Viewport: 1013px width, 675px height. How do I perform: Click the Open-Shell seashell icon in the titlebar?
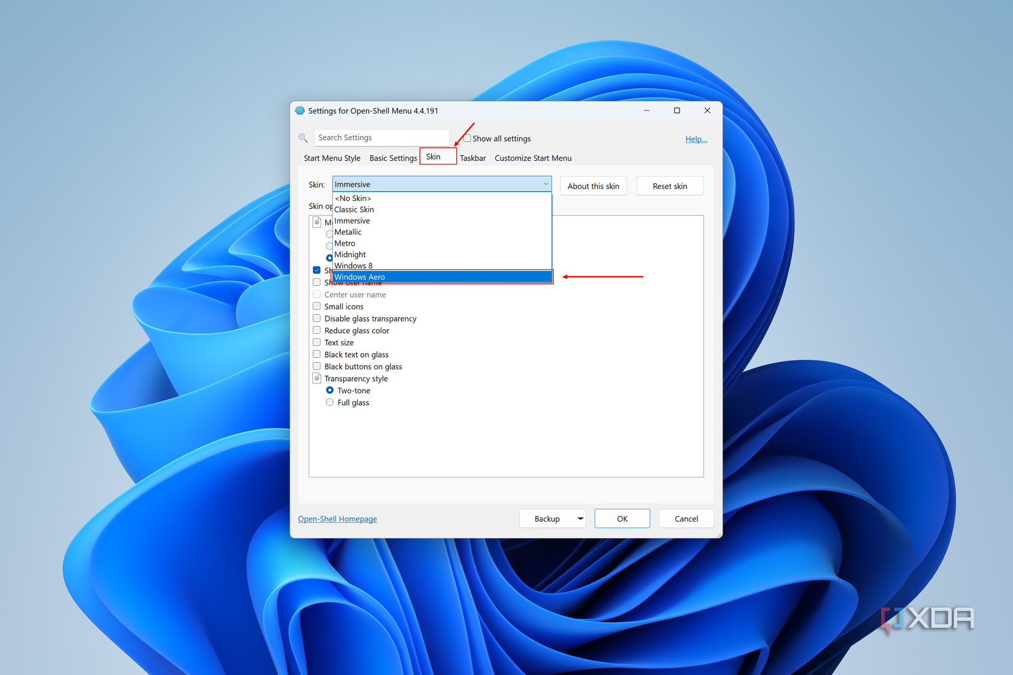tap(300, 110)
